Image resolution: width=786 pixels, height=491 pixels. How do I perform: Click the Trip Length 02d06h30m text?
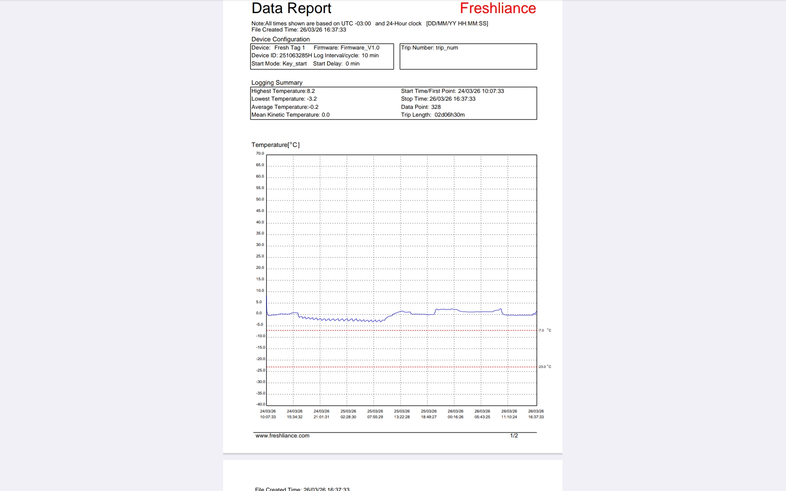tap(432, 115)
